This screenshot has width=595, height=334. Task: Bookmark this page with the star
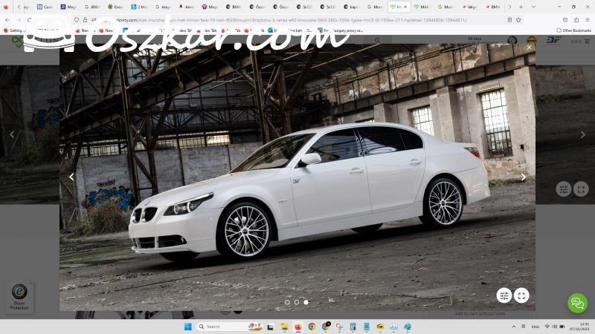pyautogui.click(x=518, y=20)
